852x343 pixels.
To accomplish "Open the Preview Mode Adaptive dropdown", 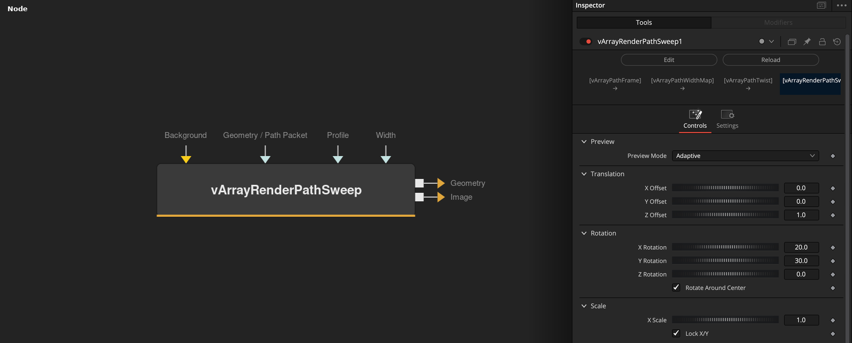I will point(745,156).
